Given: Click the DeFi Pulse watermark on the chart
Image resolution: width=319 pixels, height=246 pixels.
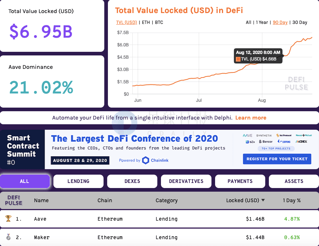Looking at the screenshot, I should tap(296, 83).
